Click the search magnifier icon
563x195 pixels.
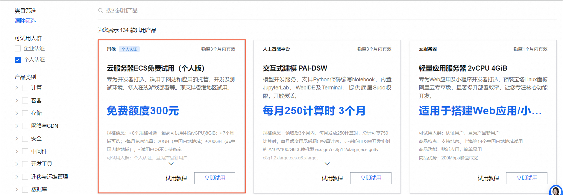[x=101, y=10]
